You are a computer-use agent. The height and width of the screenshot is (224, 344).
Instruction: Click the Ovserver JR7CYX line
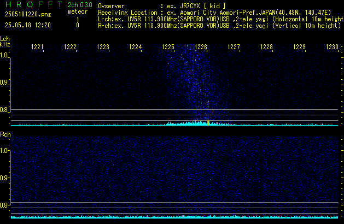coord(162,6)
